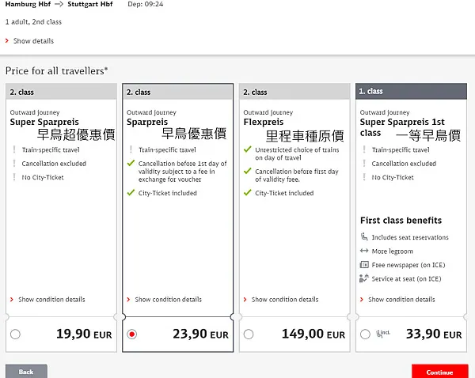Click the exclamation mark beside 1st class Cancellation excluded
This screenshot has height=378, width=475.
(364, 163)
